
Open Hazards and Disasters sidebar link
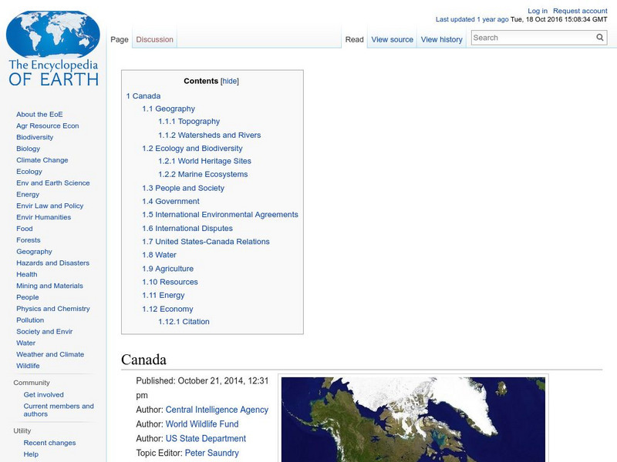coord(52,263)
